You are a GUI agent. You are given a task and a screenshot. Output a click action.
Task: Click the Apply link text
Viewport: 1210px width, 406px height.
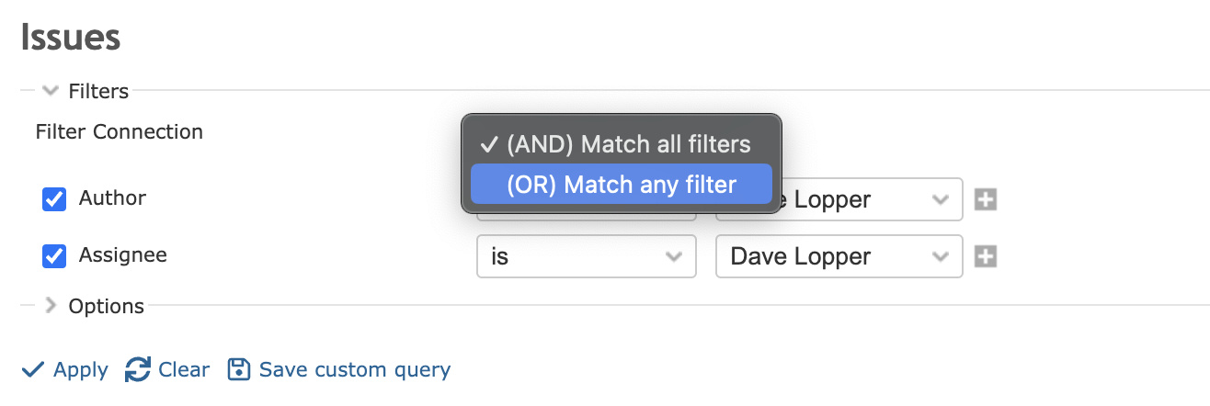click(81, 370)
